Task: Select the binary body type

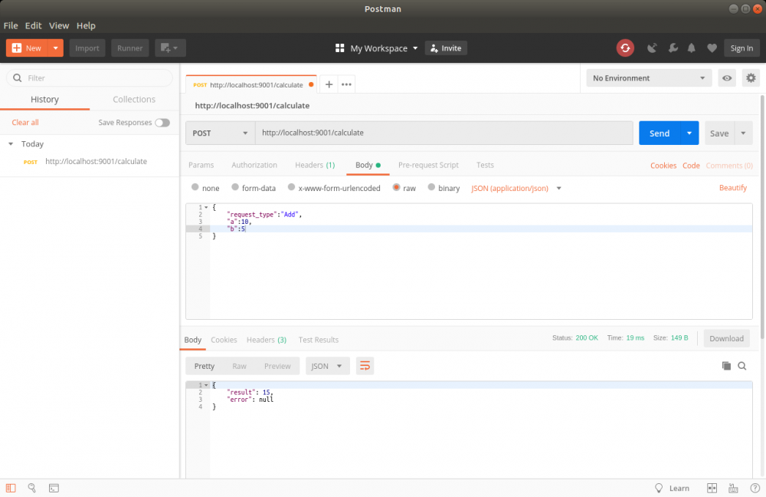Action: point(431,187)
